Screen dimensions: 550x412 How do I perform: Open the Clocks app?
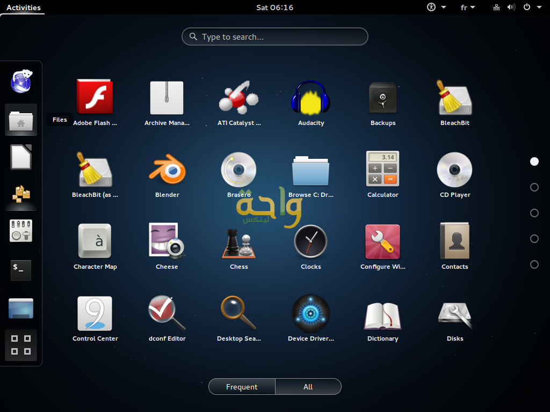[311, 241]
